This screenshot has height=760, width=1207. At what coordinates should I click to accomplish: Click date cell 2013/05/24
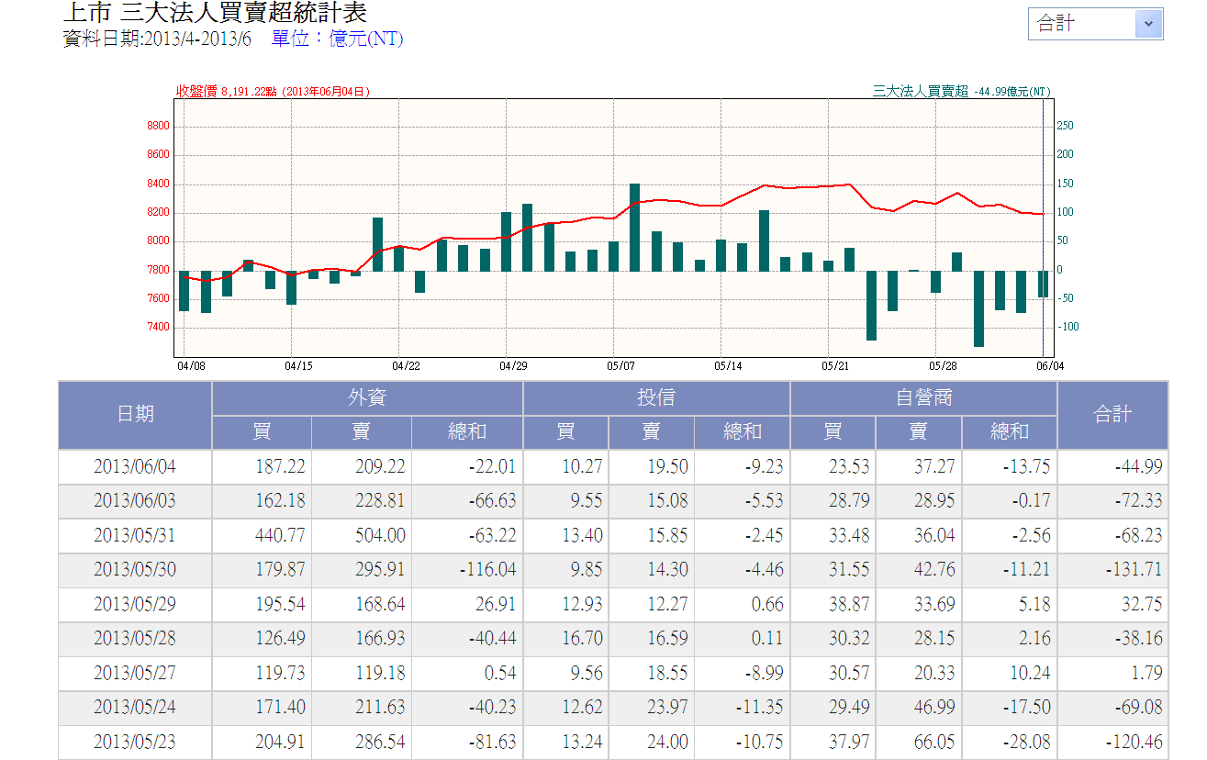pos(135,708)
